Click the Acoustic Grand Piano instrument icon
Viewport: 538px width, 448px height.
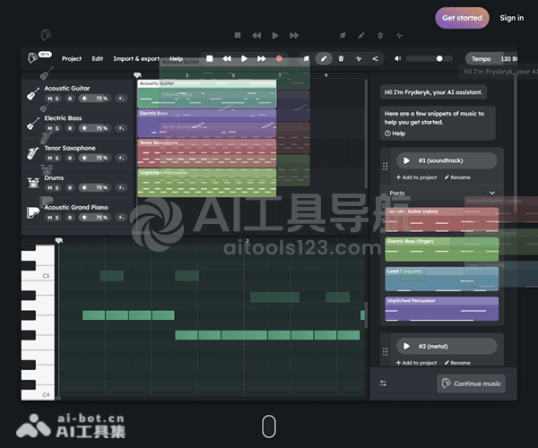(x=33, y=212)
